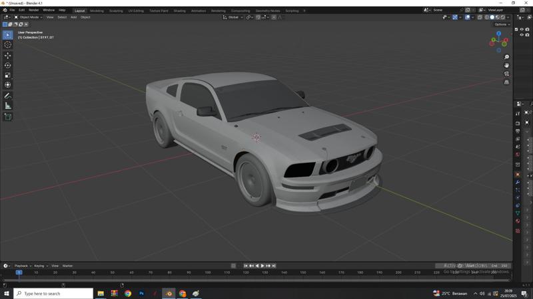The width and height of the screenshot is (533, 299).
Task: Toggle X-ray view
Action: [x=480, y=17]
